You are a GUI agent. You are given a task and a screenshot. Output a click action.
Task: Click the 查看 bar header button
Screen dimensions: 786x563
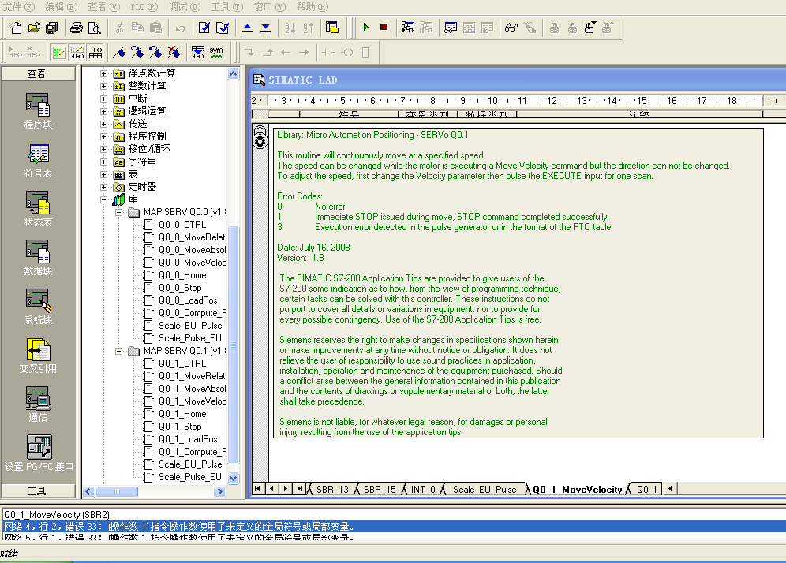tap(38, 73)
